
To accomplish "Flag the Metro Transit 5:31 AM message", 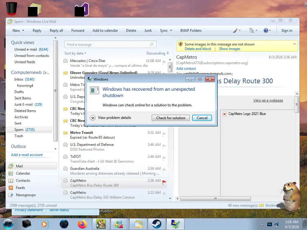I will [164, 134].
